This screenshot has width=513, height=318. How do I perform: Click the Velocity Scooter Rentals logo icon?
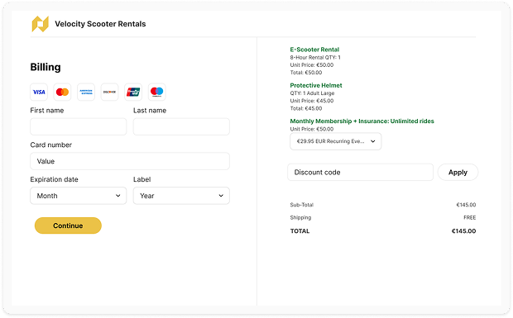(41, 24)
